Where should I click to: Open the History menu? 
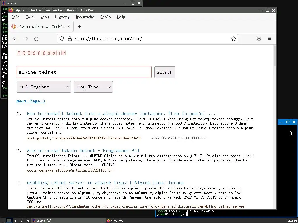tap(62, 17)
